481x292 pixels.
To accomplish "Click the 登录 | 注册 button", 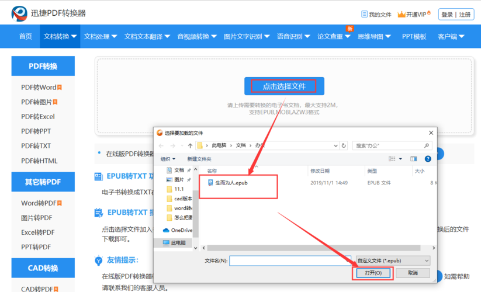I will pyautogui.click(x=456, y=15).
